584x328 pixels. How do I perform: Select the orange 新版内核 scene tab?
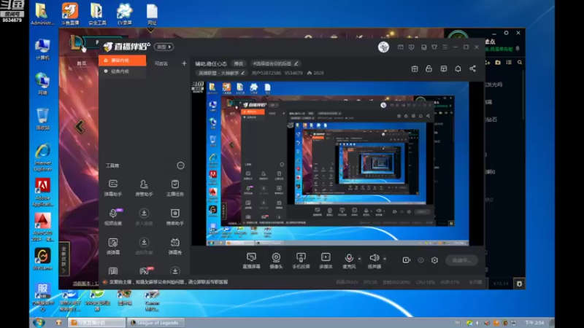pos(122,60)
